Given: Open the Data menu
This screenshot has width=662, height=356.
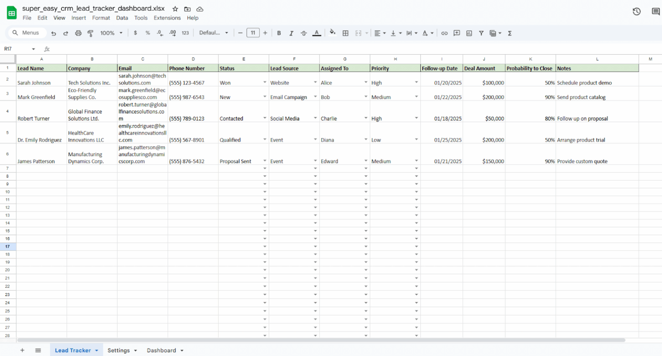Looking at the screenshot, I should pos(122,18).
